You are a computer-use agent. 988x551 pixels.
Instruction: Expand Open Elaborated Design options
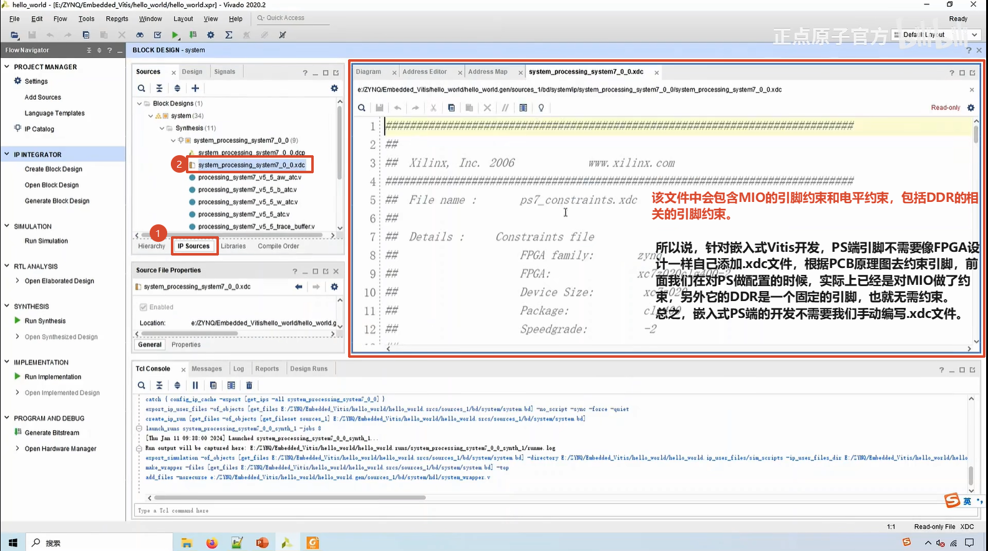click(x=17, y=280)
